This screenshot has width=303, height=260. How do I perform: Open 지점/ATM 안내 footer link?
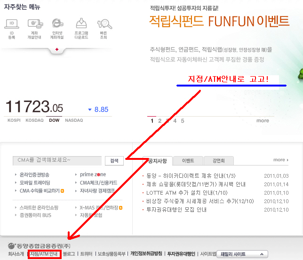pyautogui.click(x=44, y=254)
